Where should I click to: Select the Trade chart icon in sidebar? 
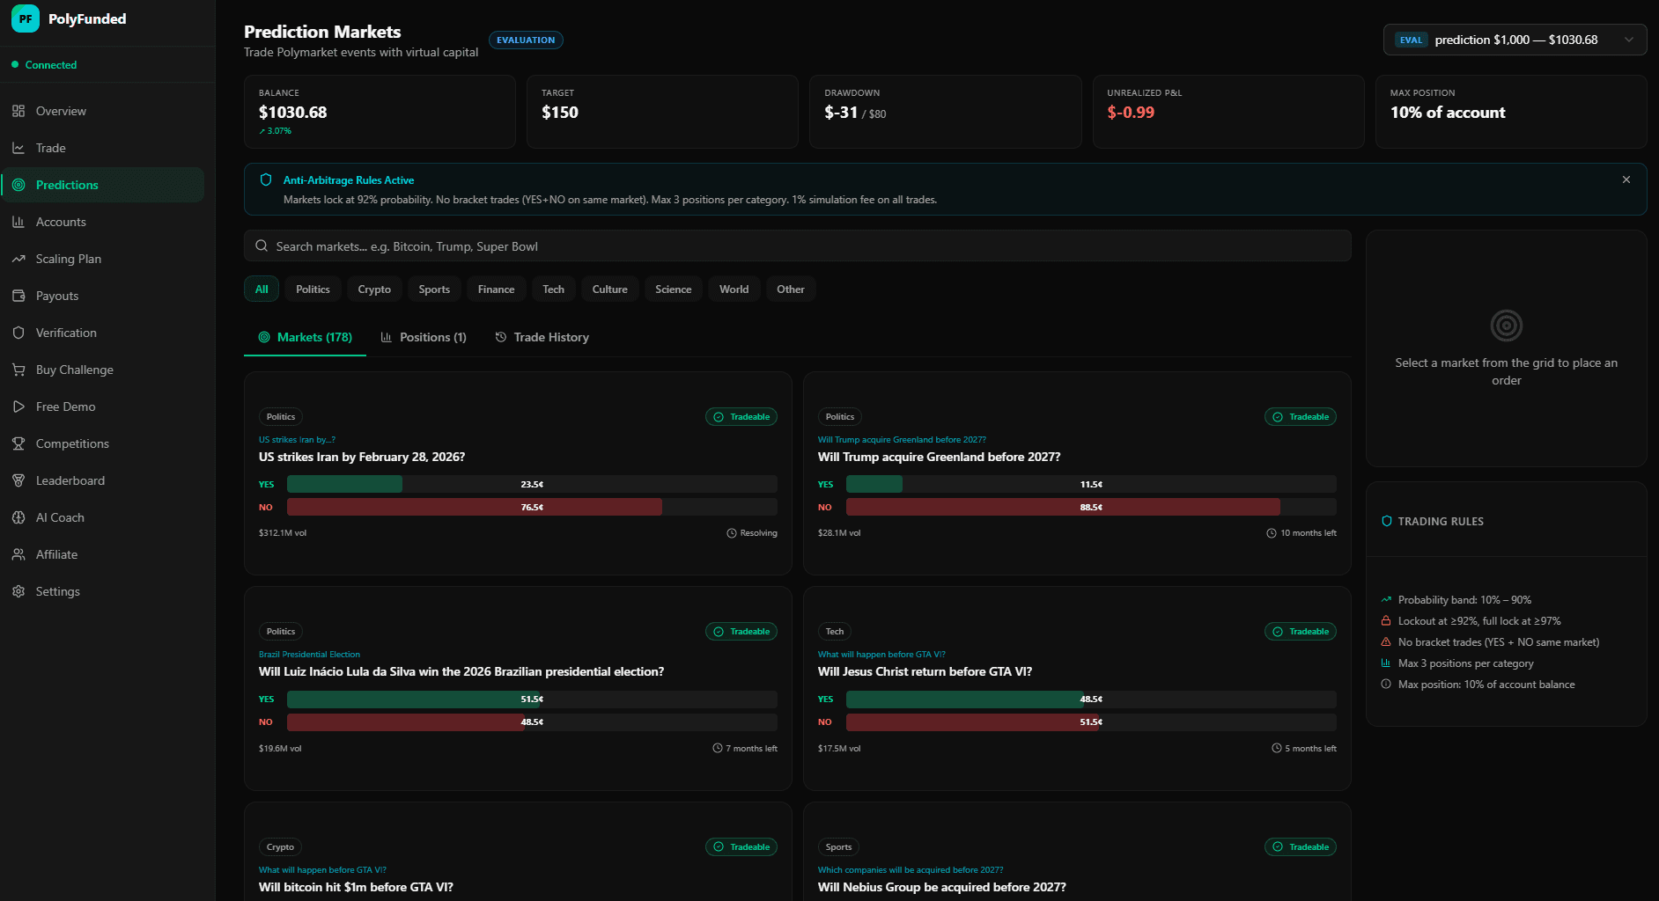pyautogui.click(x=19, y=148)
